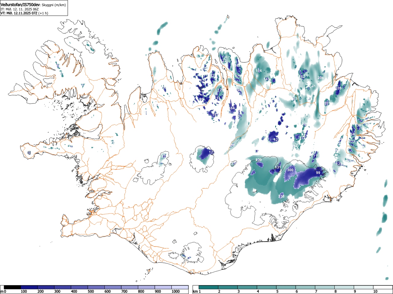This screenshot has height=294, width=393.
Task: Select the 4–5 km teal legend swatch
Action: click(267, 287)
